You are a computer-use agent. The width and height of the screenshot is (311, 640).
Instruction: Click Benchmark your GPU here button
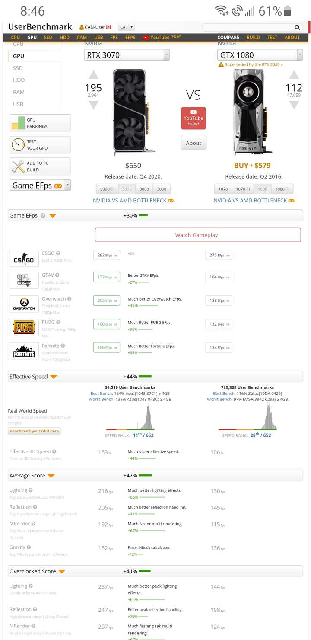coord(34,431)
